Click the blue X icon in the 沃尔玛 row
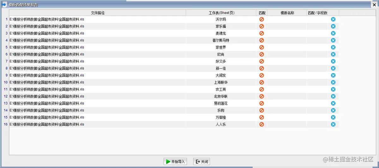The height and width of the screenshot is (168, 379). click(333, 19)
